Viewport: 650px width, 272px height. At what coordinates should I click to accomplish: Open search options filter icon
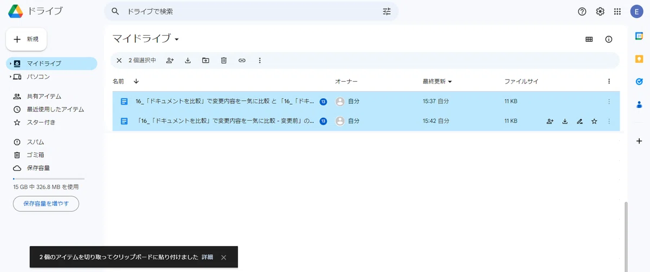387,11
